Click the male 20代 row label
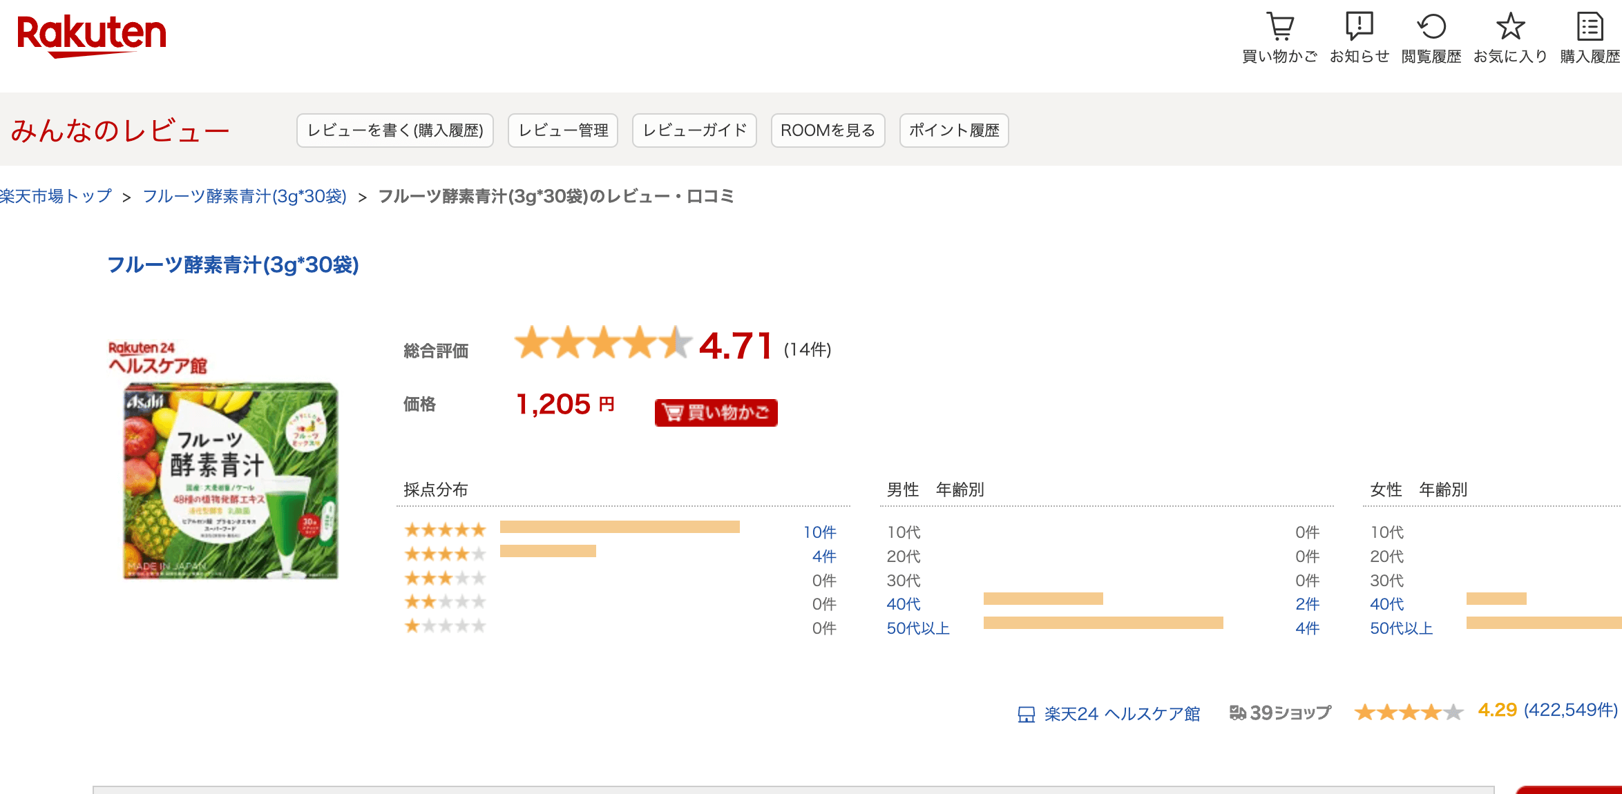The image size is (1622, 794). coord(904,556)
